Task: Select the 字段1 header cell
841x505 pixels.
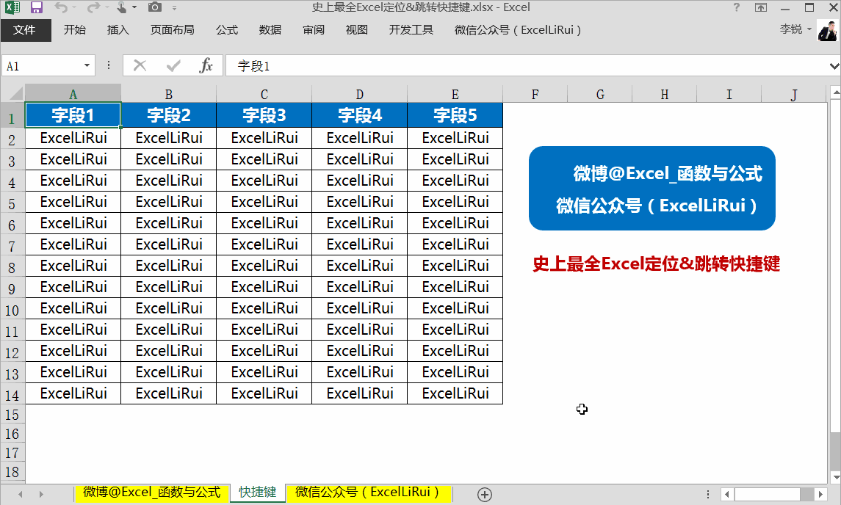Action: [x=73, y=115]
